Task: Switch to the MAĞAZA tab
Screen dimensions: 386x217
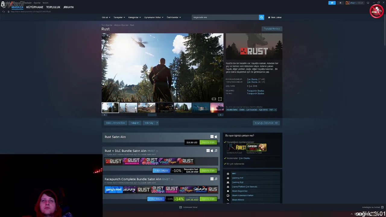Action: tap(17, 7)
